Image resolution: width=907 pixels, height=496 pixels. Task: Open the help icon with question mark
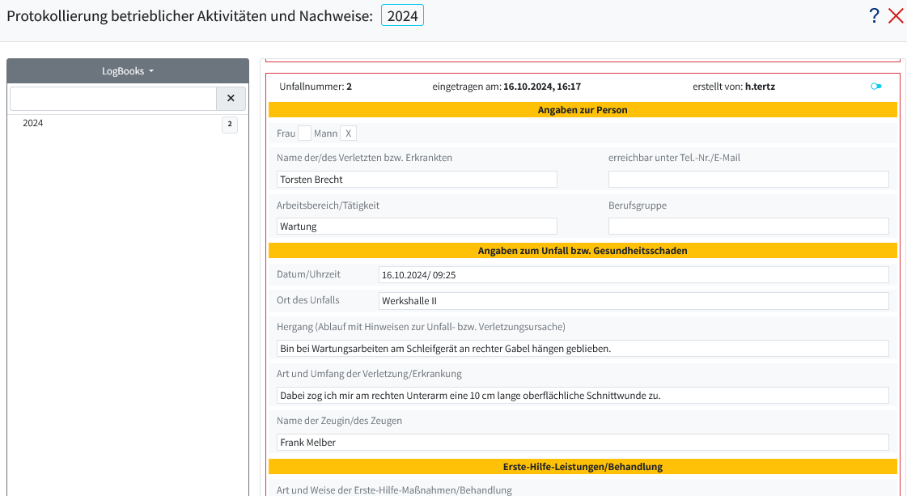tap(874, 15)
